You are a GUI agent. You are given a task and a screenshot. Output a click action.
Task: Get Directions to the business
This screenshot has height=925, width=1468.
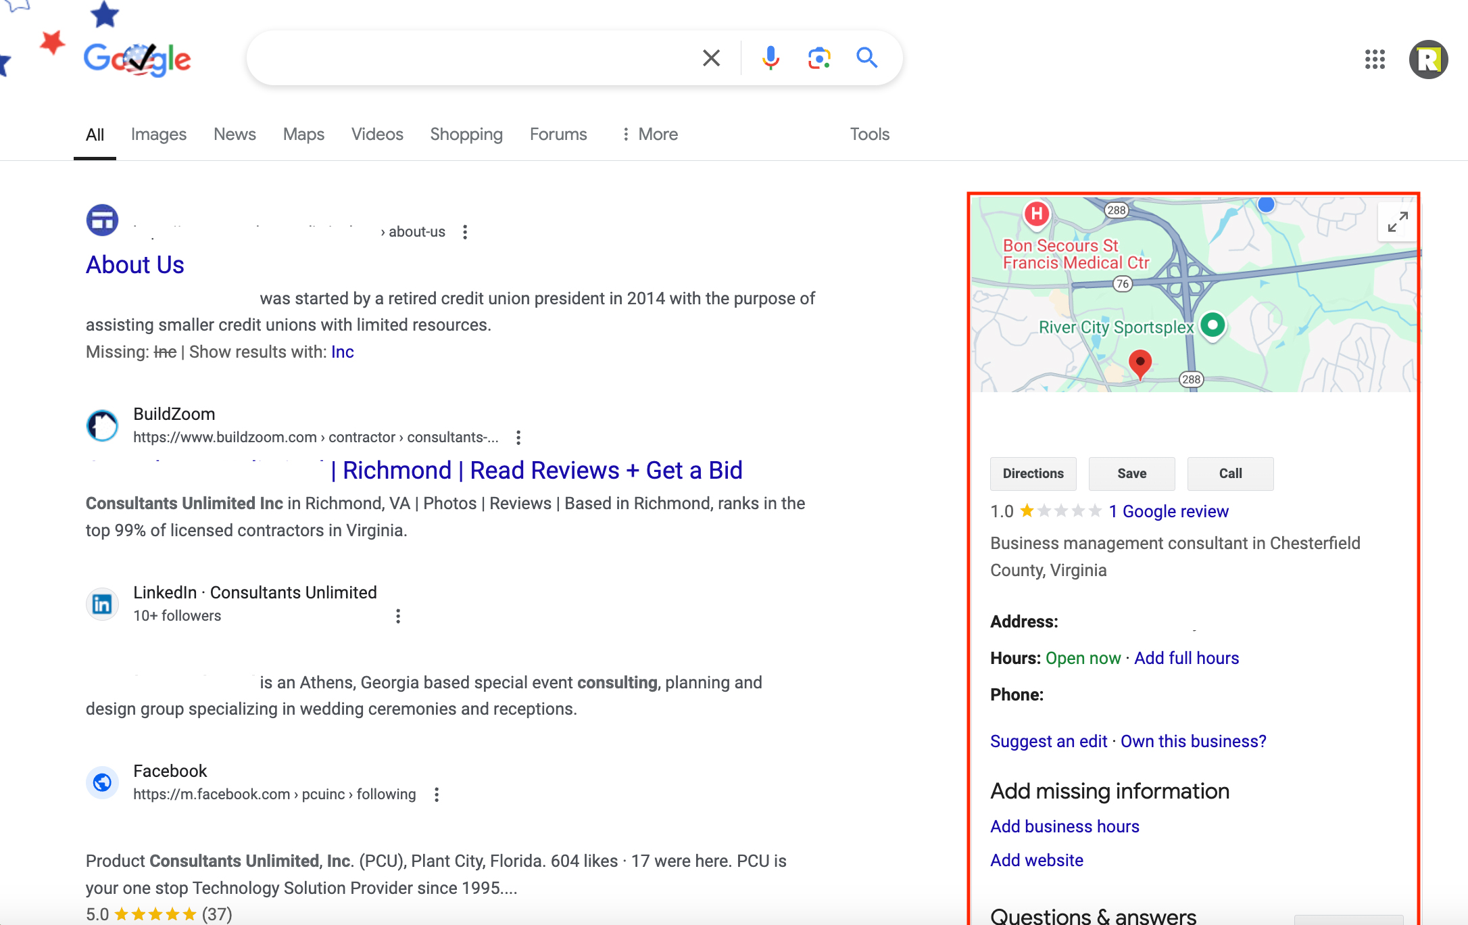point(1033,474)
